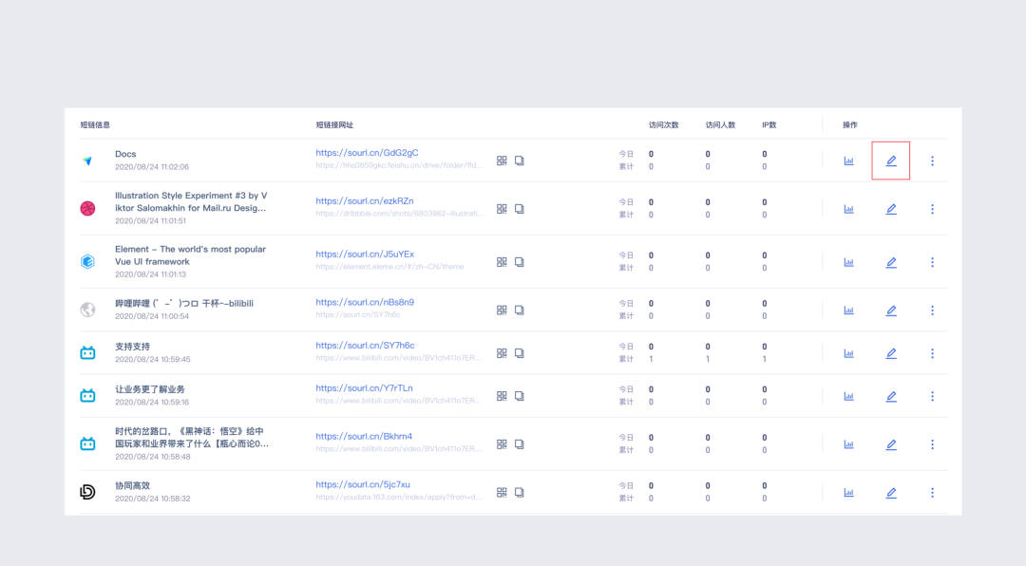View statistics for Element Vue UI row

[848, 262]
